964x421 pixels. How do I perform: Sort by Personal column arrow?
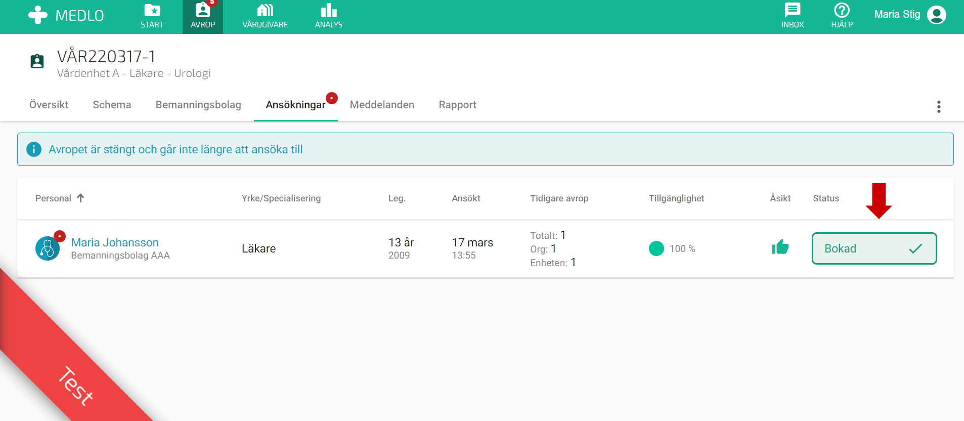pyautogui.click(x=80, y=198)
